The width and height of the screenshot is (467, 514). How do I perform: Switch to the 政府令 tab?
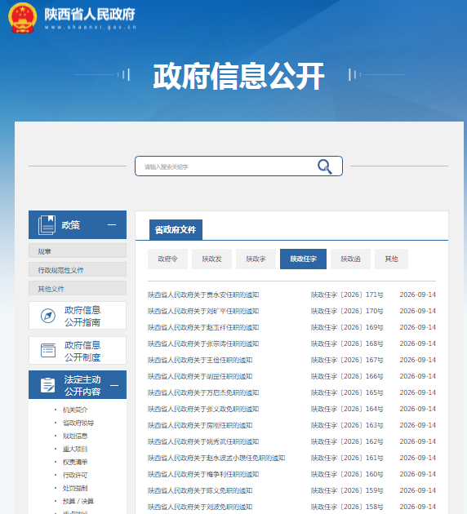pyautogui.click(x=167, y=259)
